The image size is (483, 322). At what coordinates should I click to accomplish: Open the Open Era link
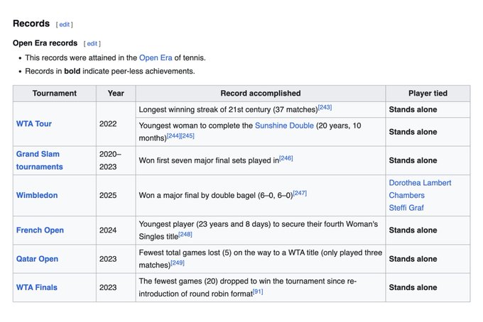[156, 58]
